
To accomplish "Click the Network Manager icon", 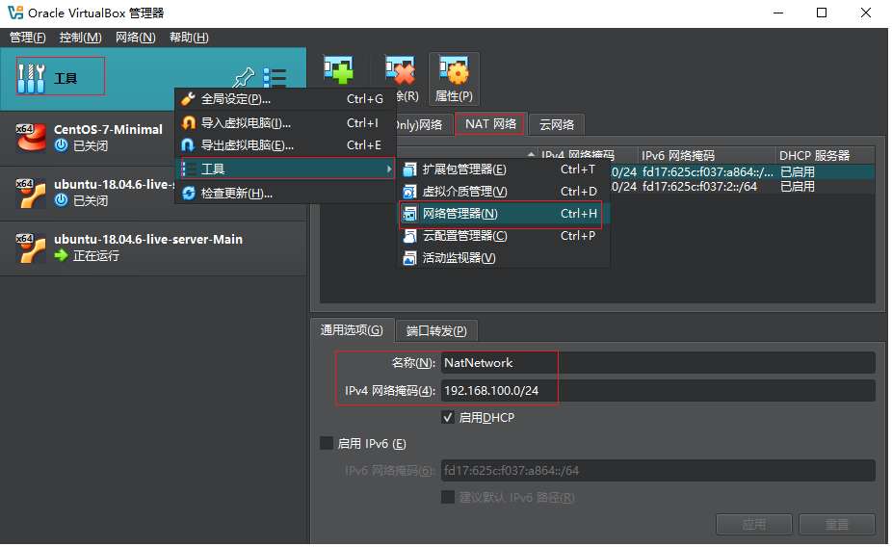I will pos(409,214).
